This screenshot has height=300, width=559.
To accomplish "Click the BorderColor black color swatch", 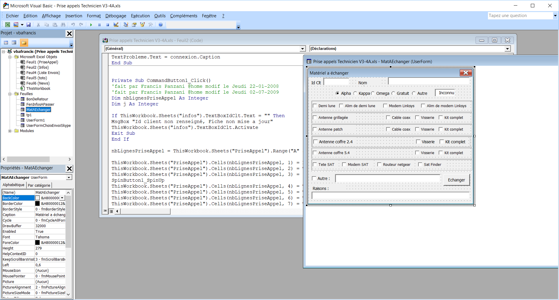I will click(37, 204).
